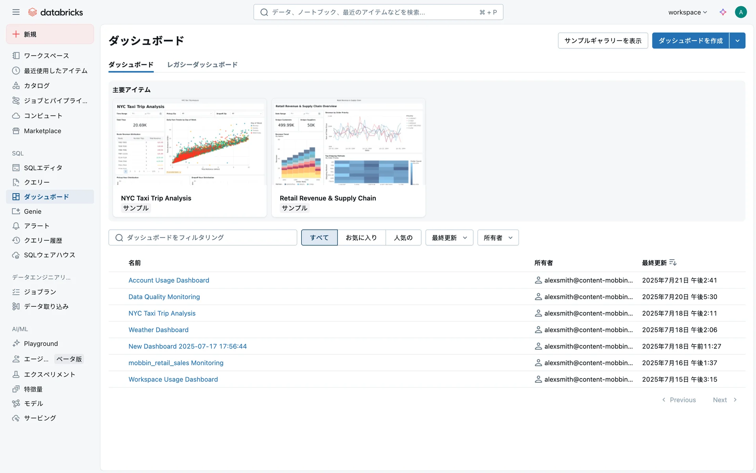The height and width of the screenshot is (473, 756).
Task: Select the お気に入り filter toggle
Action: click(x=361, y=238)
